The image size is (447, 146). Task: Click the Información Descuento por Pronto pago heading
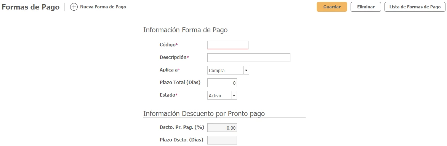coord(204,114)
